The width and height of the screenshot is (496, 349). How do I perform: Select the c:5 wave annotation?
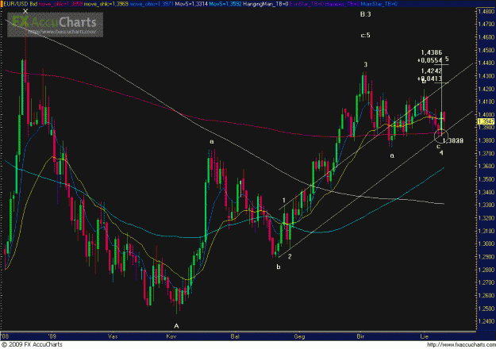tap(365, 35)
